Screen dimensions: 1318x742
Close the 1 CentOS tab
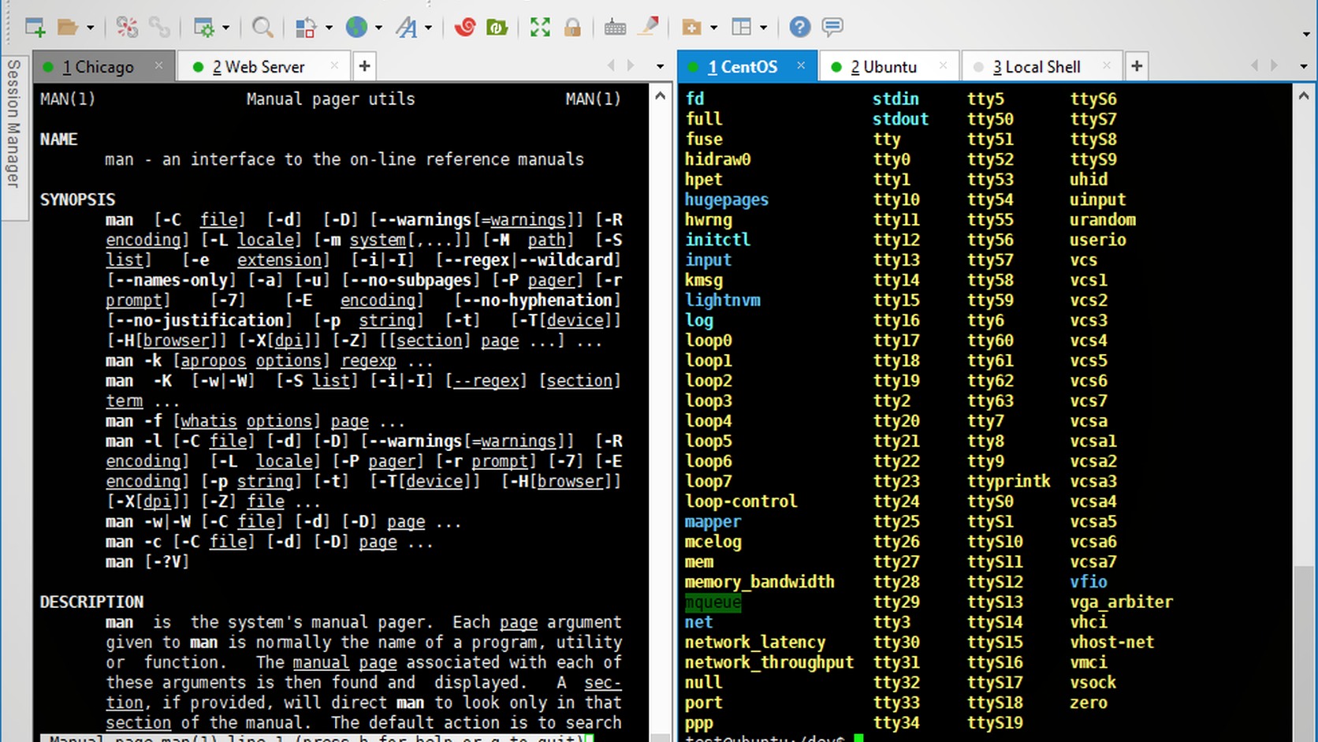[801, 65]
